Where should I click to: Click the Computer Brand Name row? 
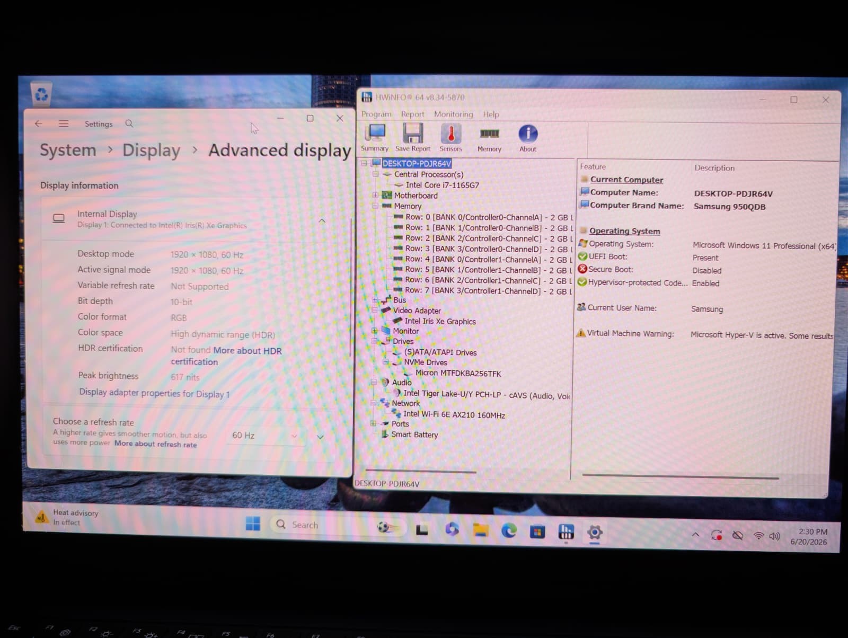673,206
